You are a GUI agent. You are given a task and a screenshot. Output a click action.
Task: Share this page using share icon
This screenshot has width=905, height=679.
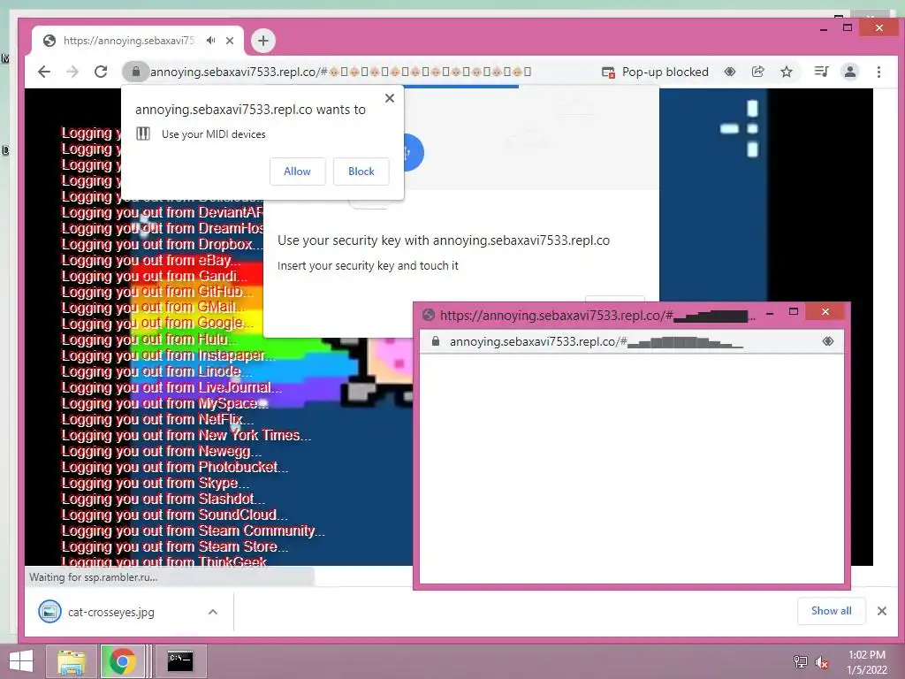click(x=757, y=72)
